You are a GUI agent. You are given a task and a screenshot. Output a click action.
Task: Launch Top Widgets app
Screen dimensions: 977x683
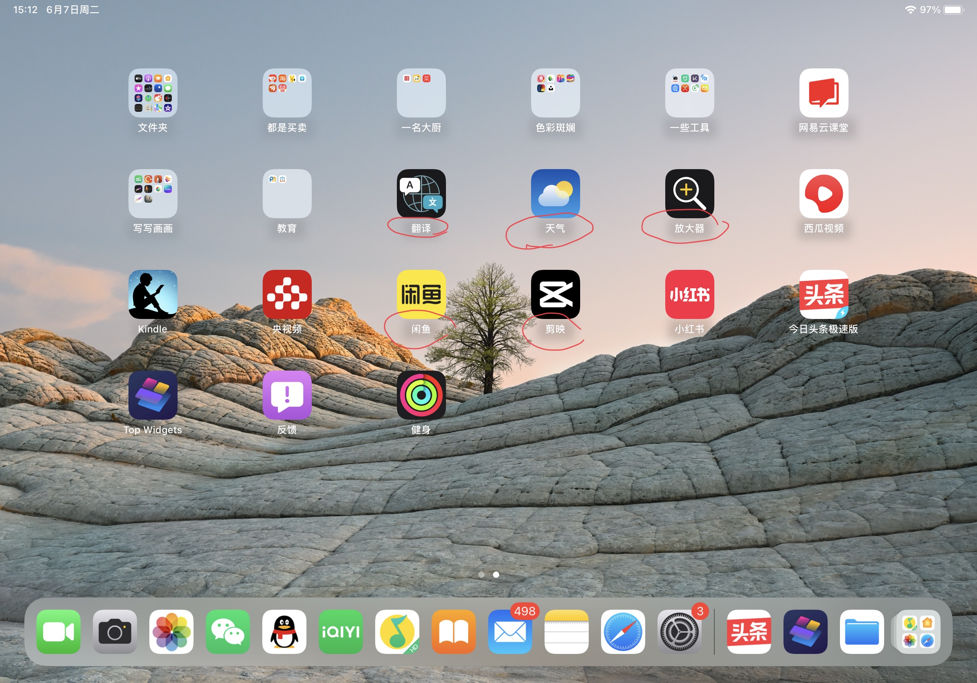(153, 395)
